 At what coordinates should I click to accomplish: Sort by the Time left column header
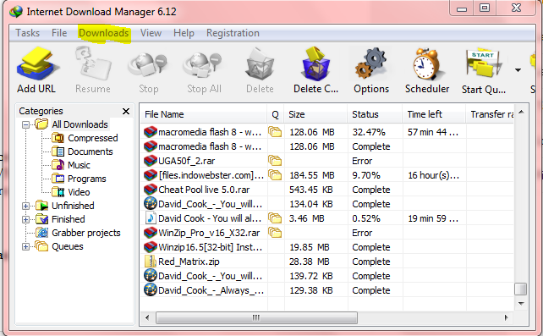point(434,114)
